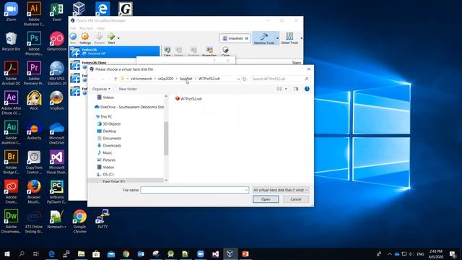The height and width of the screenshot is (260, 462).
Task: Click the Open button
Action: point(266,199)
